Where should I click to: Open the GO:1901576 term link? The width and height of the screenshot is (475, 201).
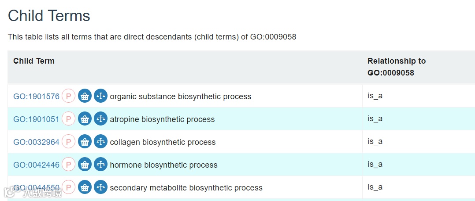click(x=36, y=97)
